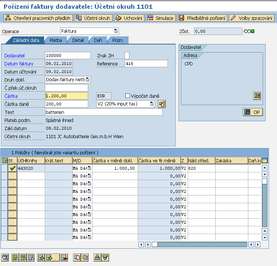Viewport: 277px width, 266px height.
Task: Click the Účetní okruh toolbar button
Action: click(x=93, y=18)
